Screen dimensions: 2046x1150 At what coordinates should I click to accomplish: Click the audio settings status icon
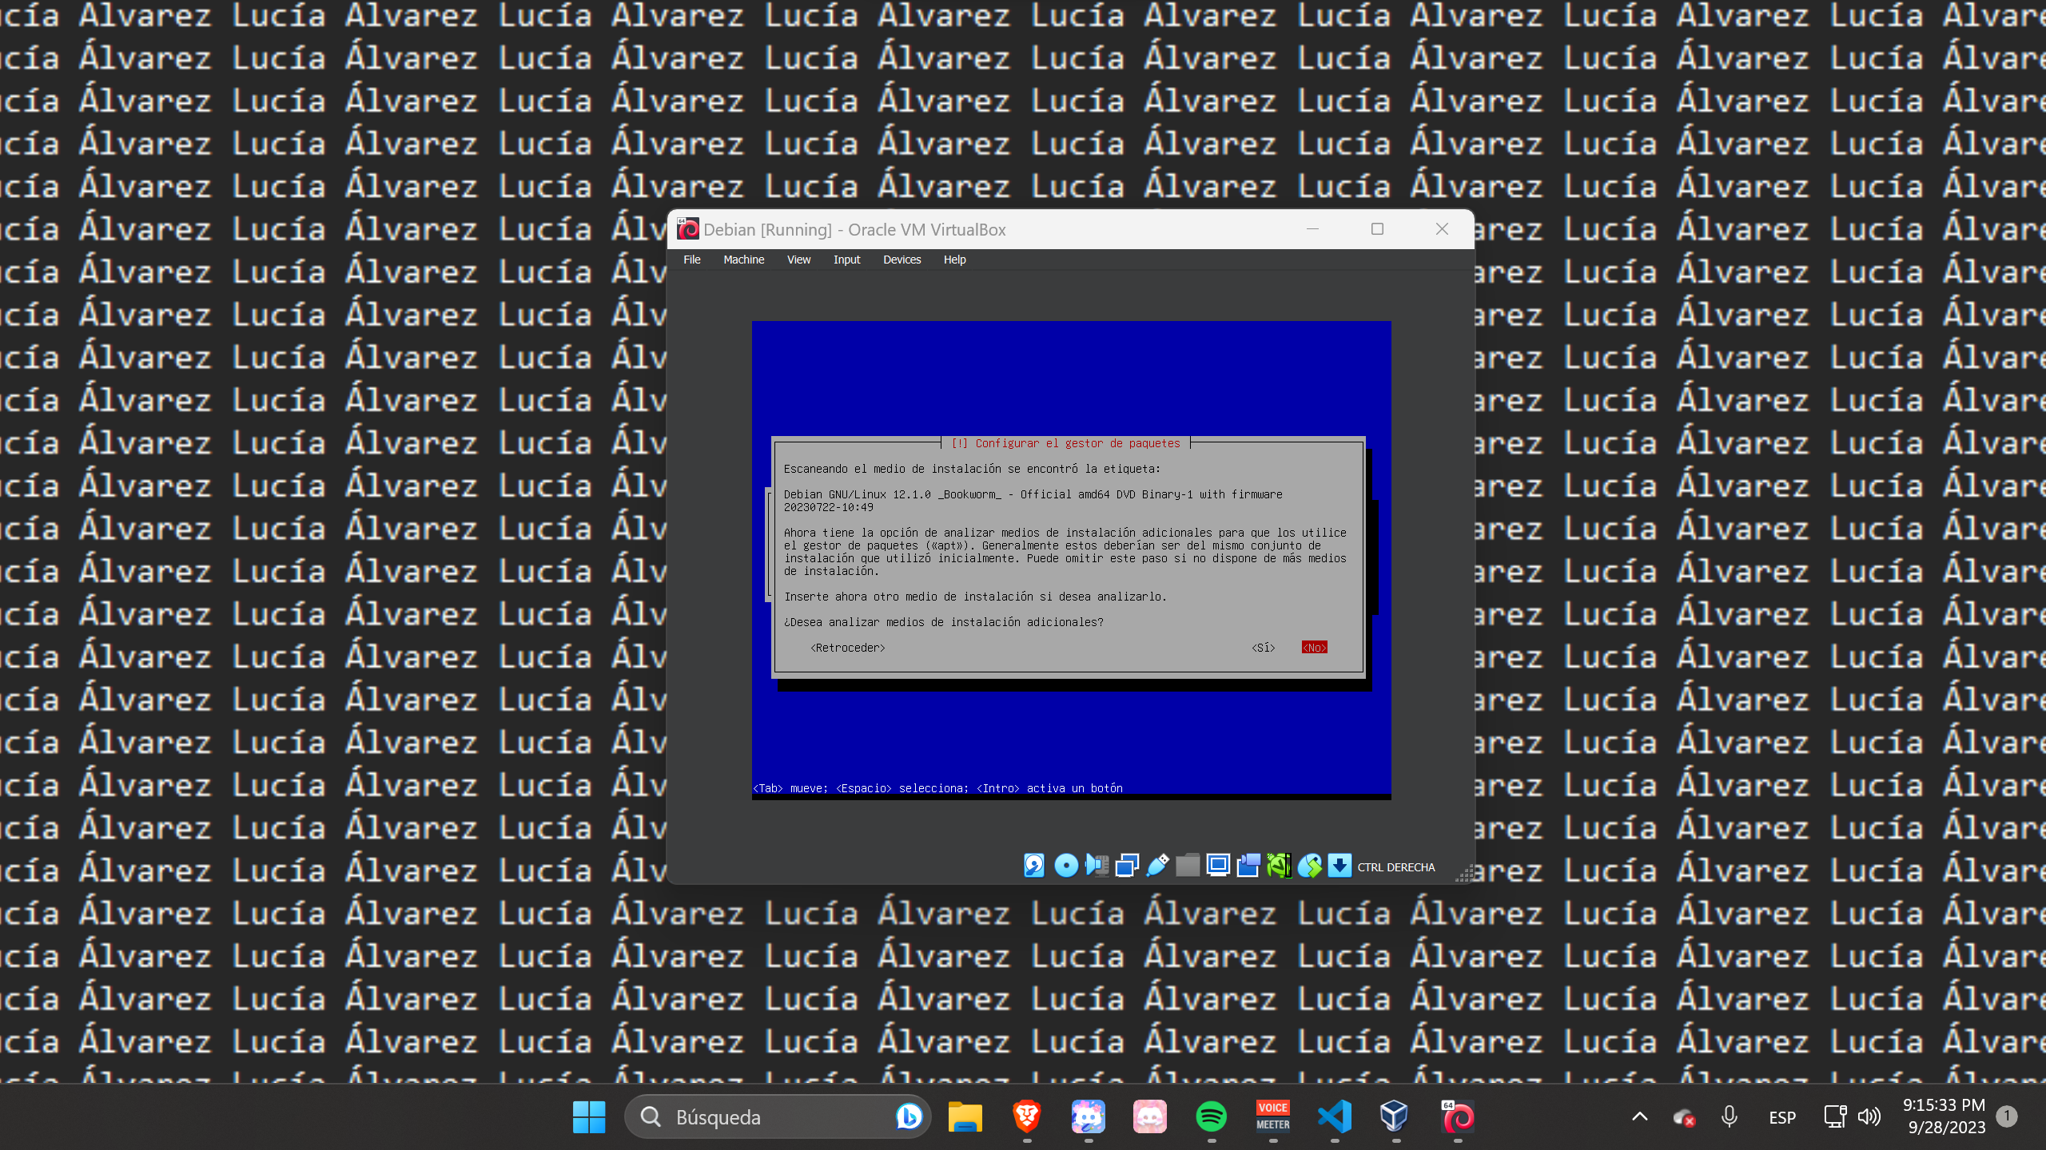pyautogui.click(x=1096, y=866)
